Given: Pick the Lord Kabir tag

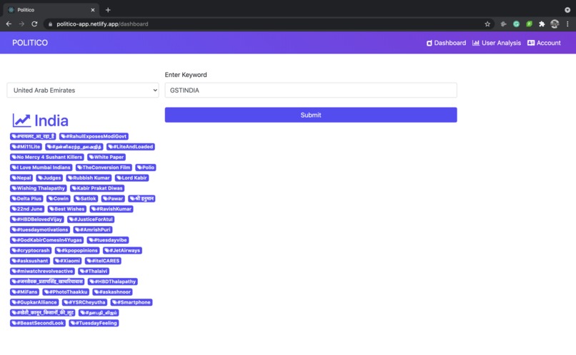Looking at the screenshot, I should pos(131,177).
